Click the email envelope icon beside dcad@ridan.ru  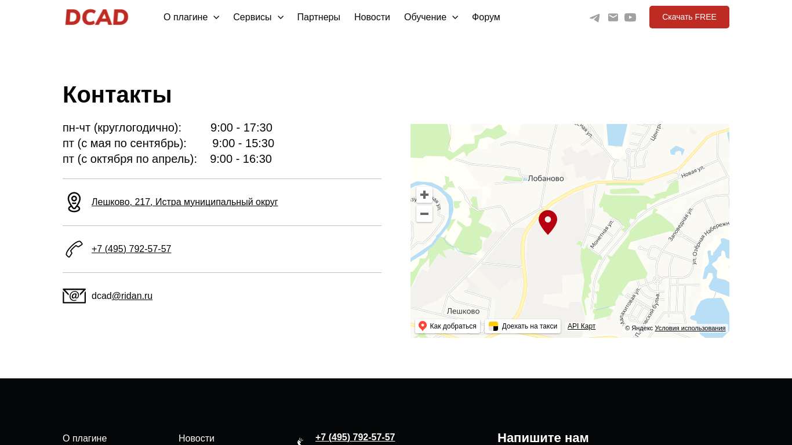pos(74,296)
